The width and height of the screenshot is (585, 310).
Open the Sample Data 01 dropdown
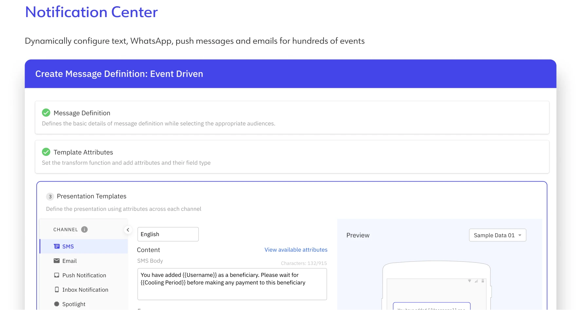click(x=497, y=235)
